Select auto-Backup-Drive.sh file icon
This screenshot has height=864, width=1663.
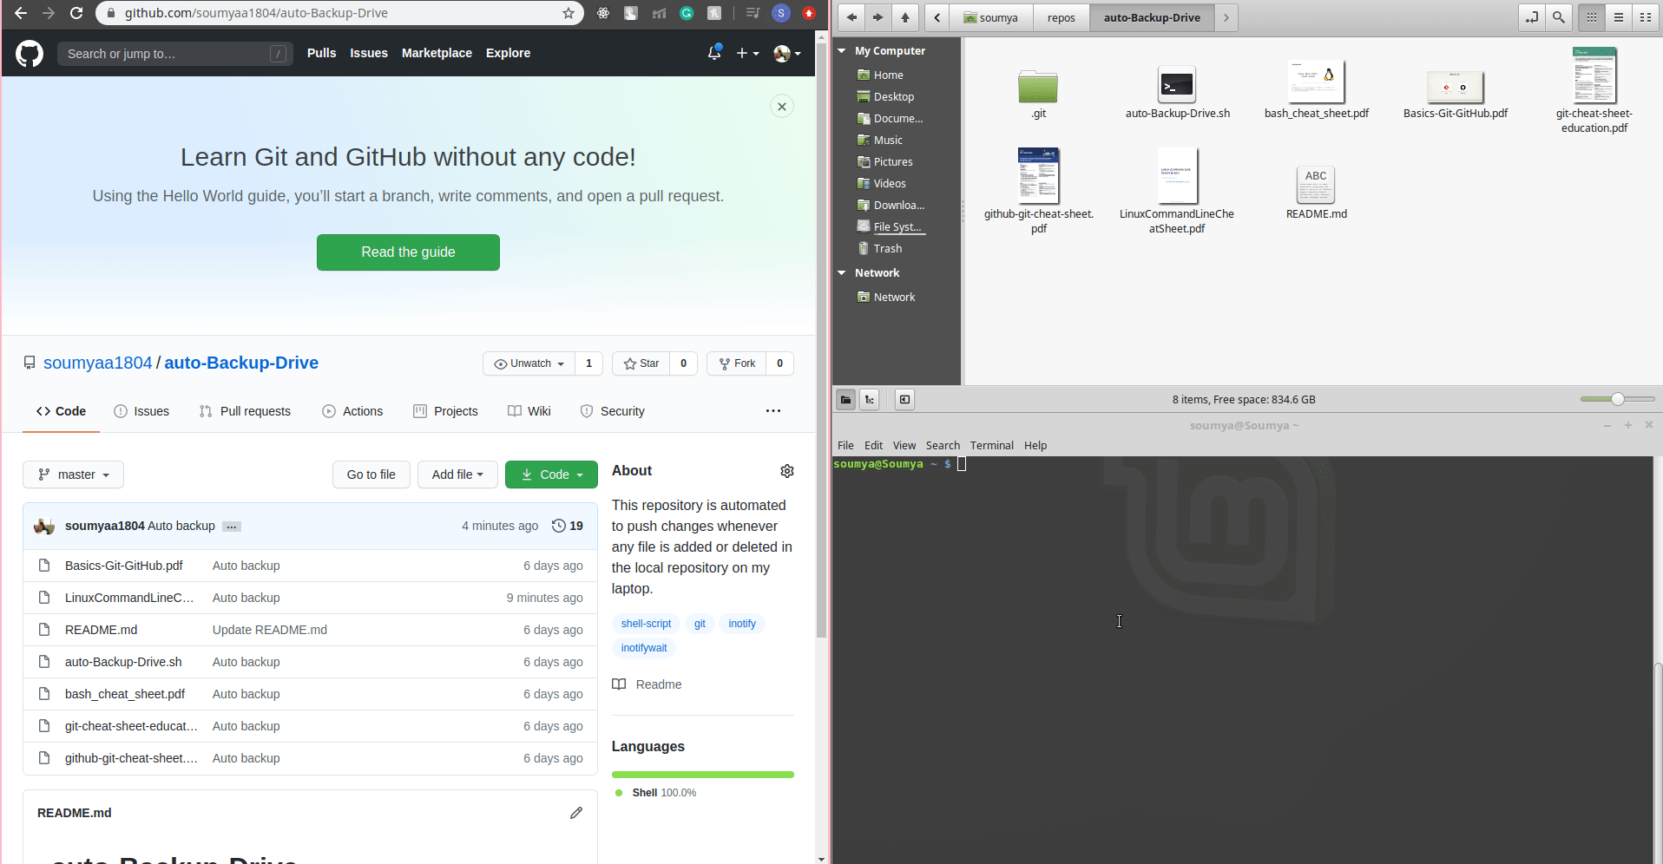(1177, 85)
